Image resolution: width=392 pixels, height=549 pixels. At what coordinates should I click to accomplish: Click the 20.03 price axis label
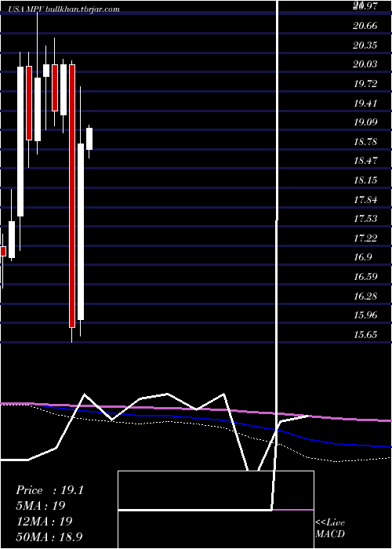tap(365, 64)
